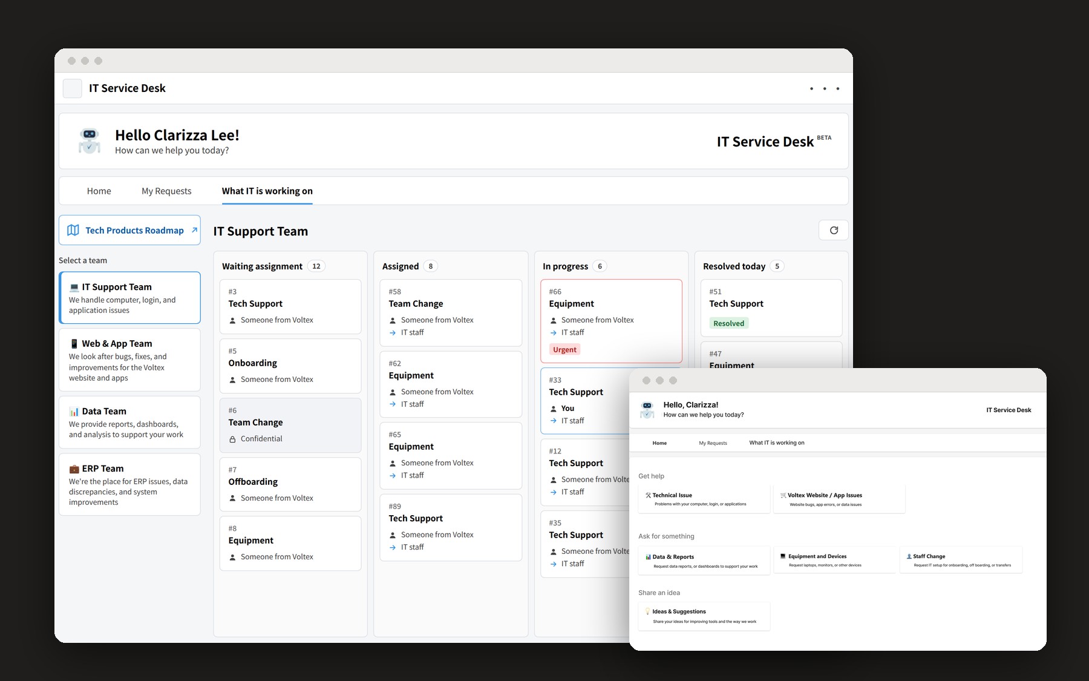Click the Resolved badge on ticket #51
This screenshot has height=681, width=1089.
coord(729,323)
